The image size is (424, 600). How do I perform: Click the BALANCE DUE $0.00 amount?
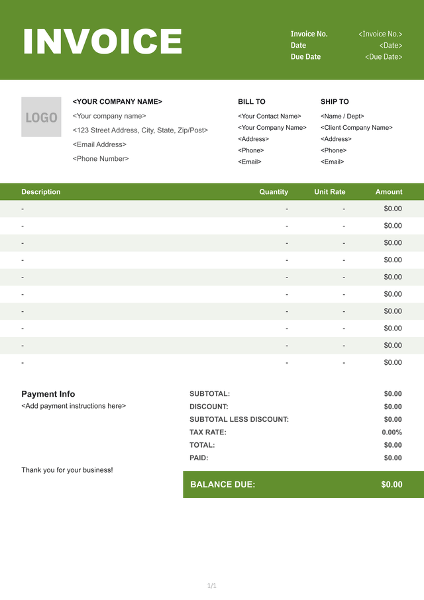pyautogui.click(x=392, y=485)
